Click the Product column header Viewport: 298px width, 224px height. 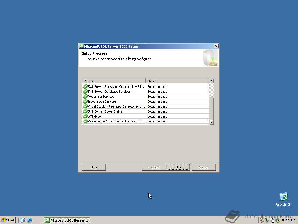click(x=114, y=81)
